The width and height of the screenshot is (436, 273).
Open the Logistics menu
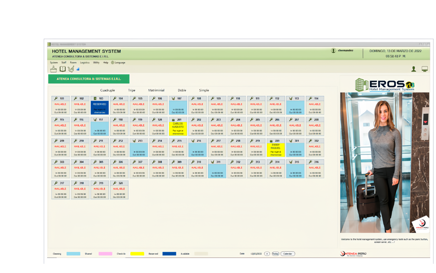[x=85, y=62]
